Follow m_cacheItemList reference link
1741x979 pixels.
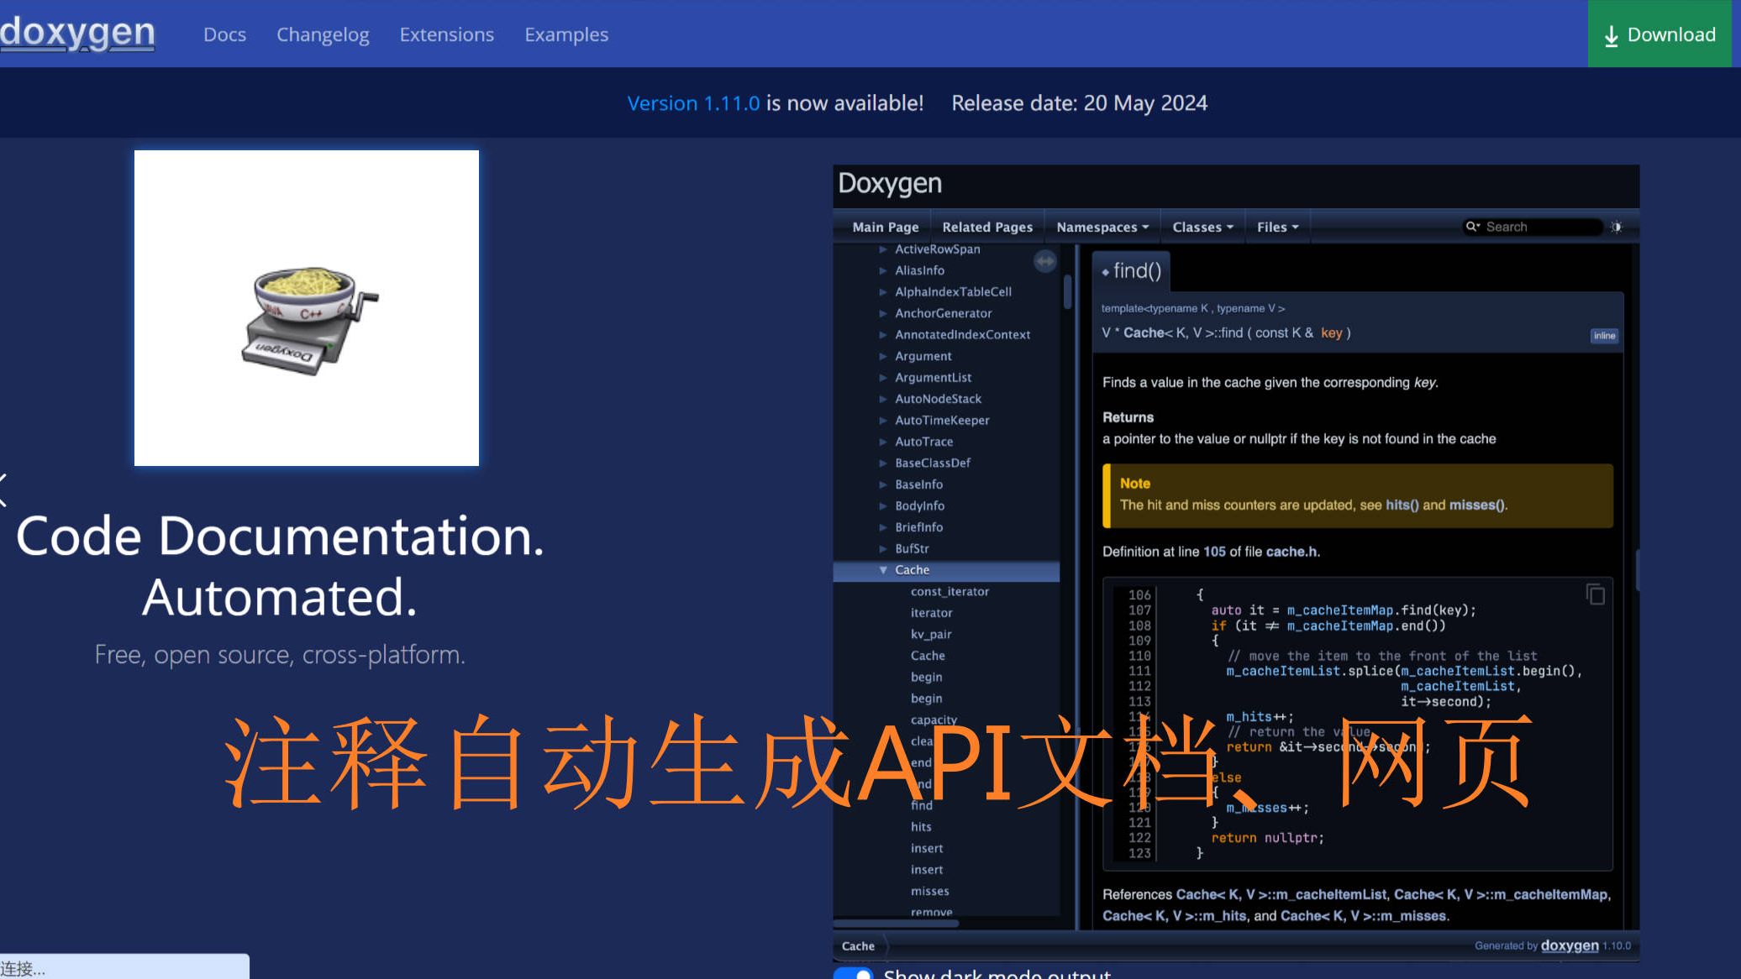1281,894
